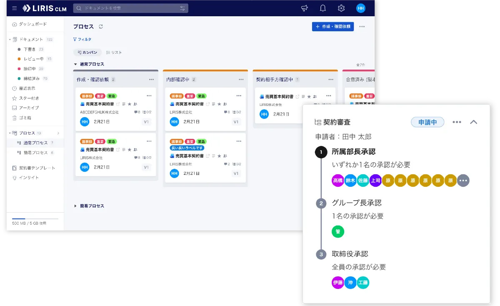Click the 長い長いラベルです blue label
The width and height of the screenshot is (500, 306).
pos(187,148)
